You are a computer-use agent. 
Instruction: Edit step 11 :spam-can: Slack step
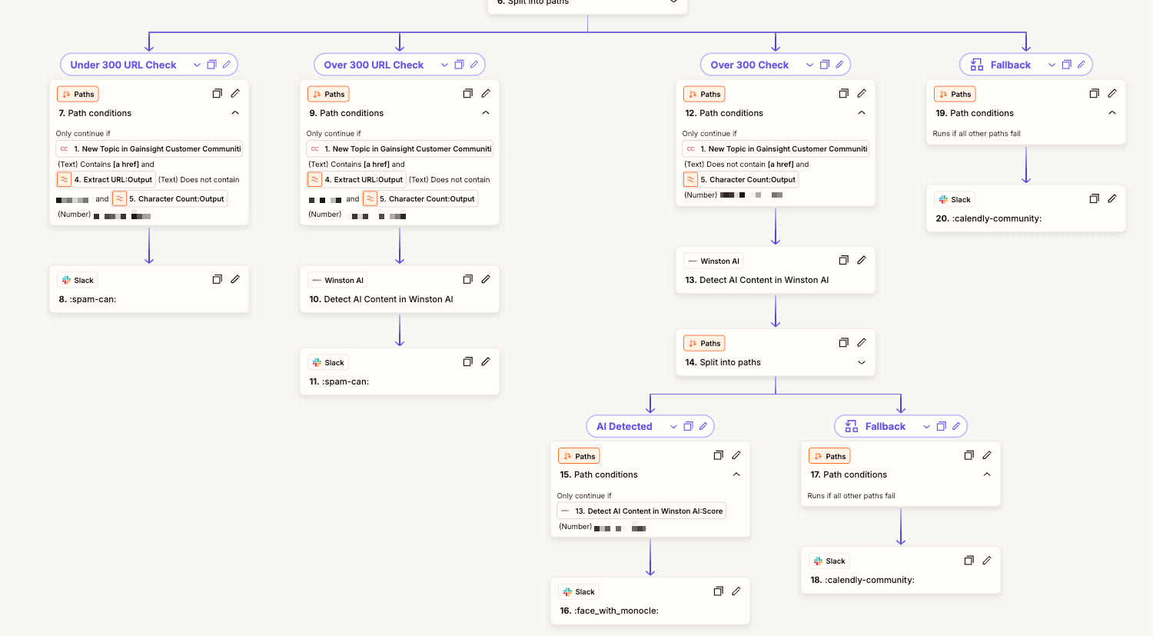point(486,362)
